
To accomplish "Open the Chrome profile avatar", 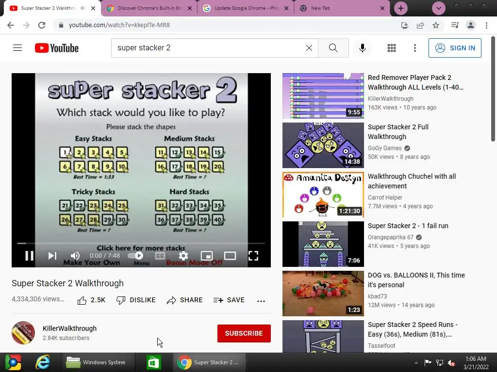I will coord(471,25).
